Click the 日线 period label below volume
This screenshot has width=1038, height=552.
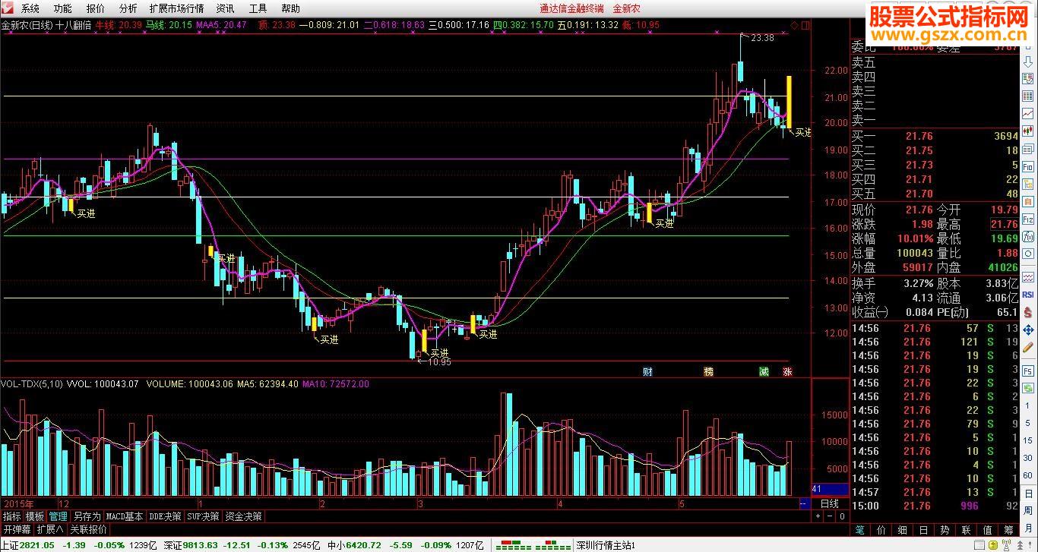(x=830, y=503)
